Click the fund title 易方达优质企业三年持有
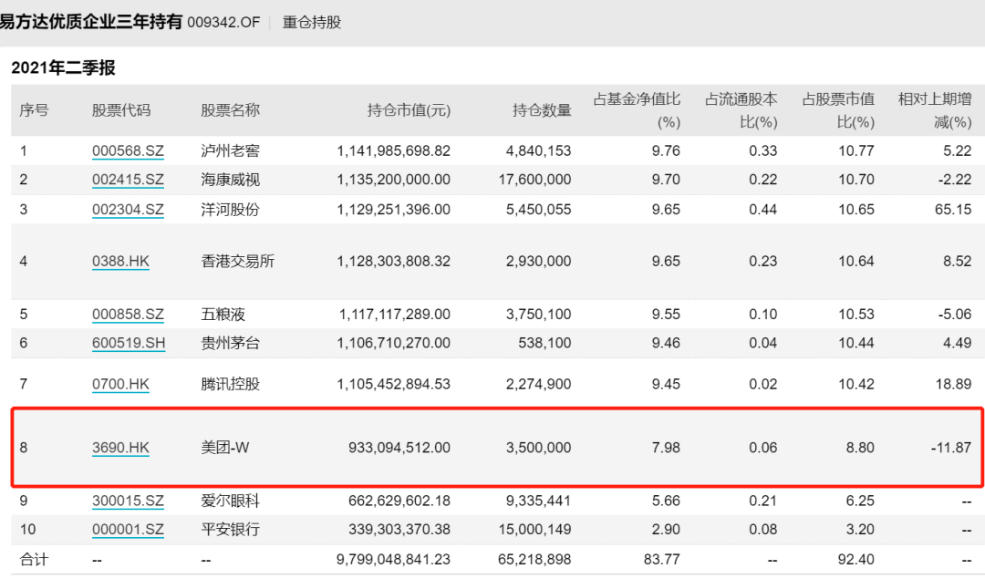The image size is (985, 579). (90, 22)
